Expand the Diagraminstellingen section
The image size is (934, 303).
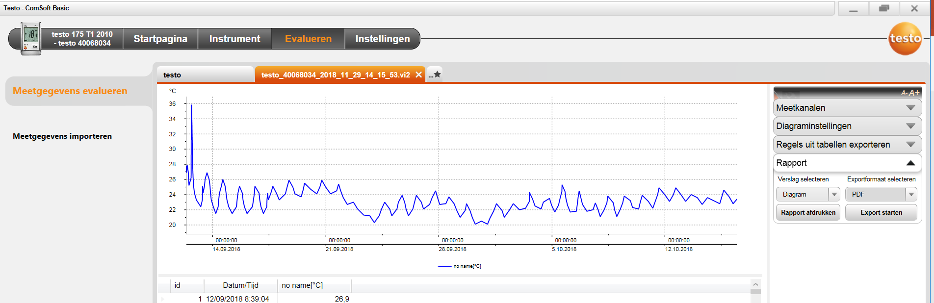click(x=910, y=126)
